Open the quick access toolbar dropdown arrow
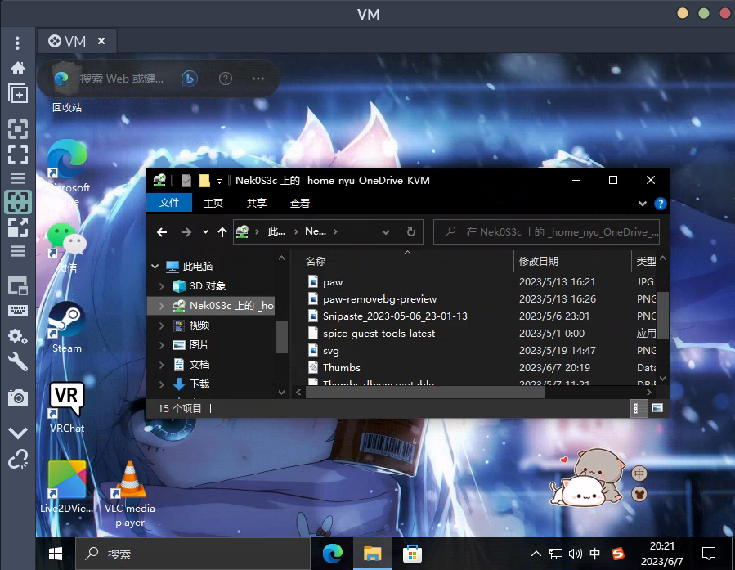The width and height of the screenshot is (735, 570). (x=219, y=182)
